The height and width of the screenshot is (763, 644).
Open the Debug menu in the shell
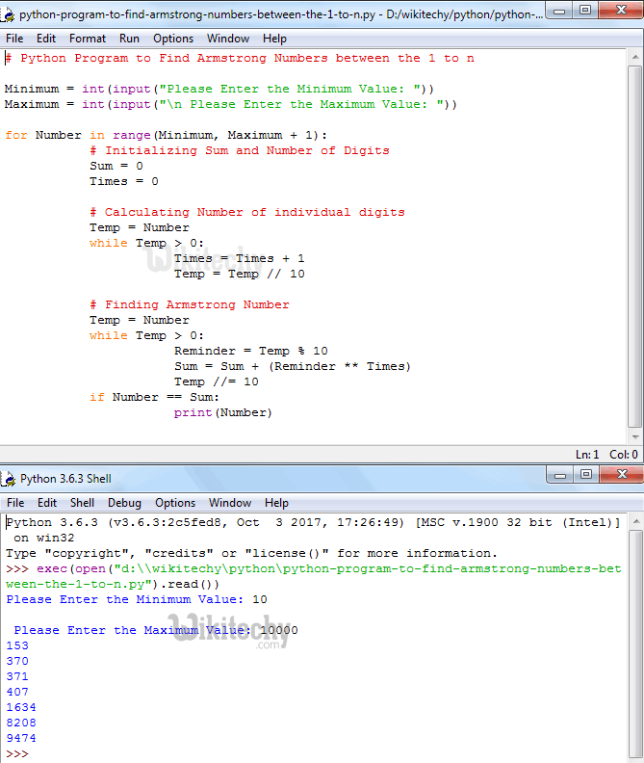pos(124,503)
